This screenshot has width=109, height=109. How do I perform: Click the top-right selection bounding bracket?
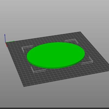tap(71, 41)
